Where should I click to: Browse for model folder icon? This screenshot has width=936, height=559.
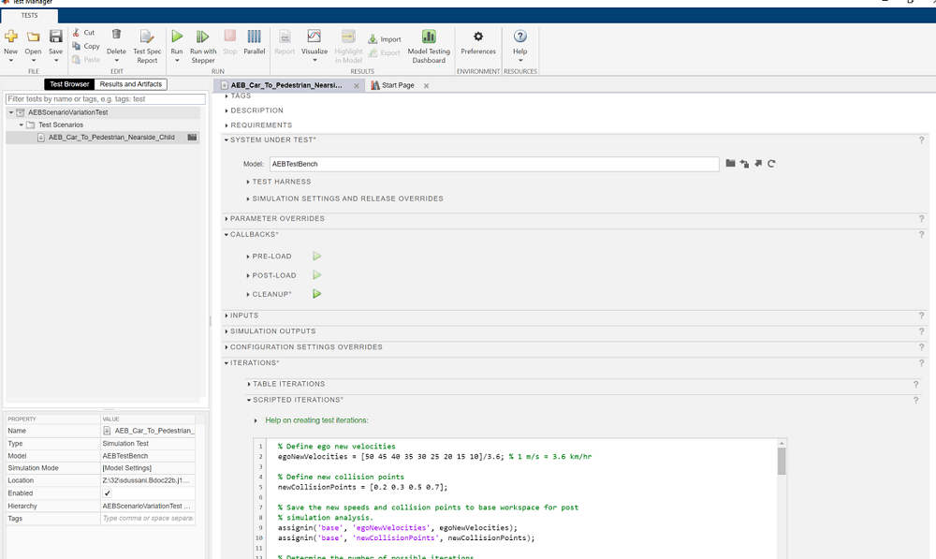[x=730, y=164]
